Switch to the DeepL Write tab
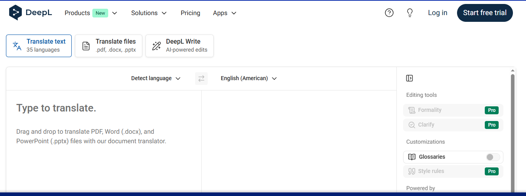Viewport: 526px width, 196px height. tap(180, 46)
